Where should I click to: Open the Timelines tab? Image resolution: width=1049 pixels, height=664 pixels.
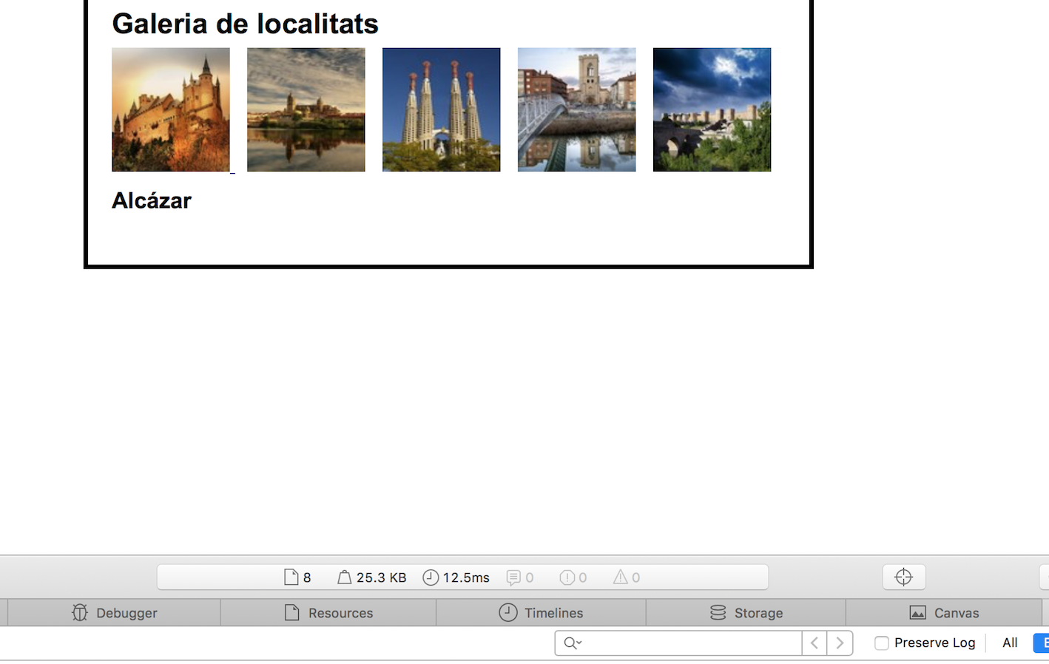click(x=541, y=613)
